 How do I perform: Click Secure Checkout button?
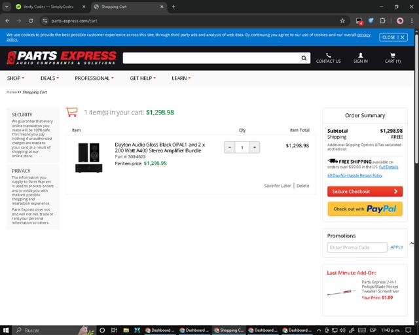[365, 191]
